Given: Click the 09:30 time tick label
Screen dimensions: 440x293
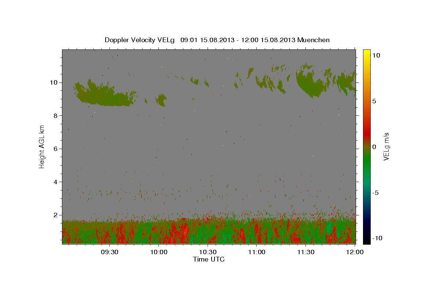Looking at the screenshot, I should [x=109, y=252].
